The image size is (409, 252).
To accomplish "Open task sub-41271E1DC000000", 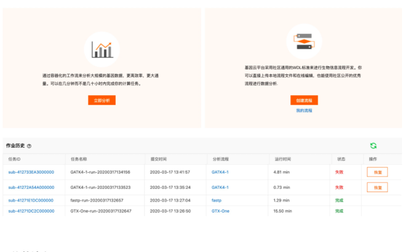I will [x=31, y=200].
